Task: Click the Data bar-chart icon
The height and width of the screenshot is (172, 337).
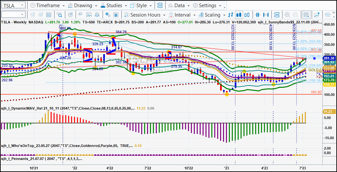Action: click(x=171, y=6)
